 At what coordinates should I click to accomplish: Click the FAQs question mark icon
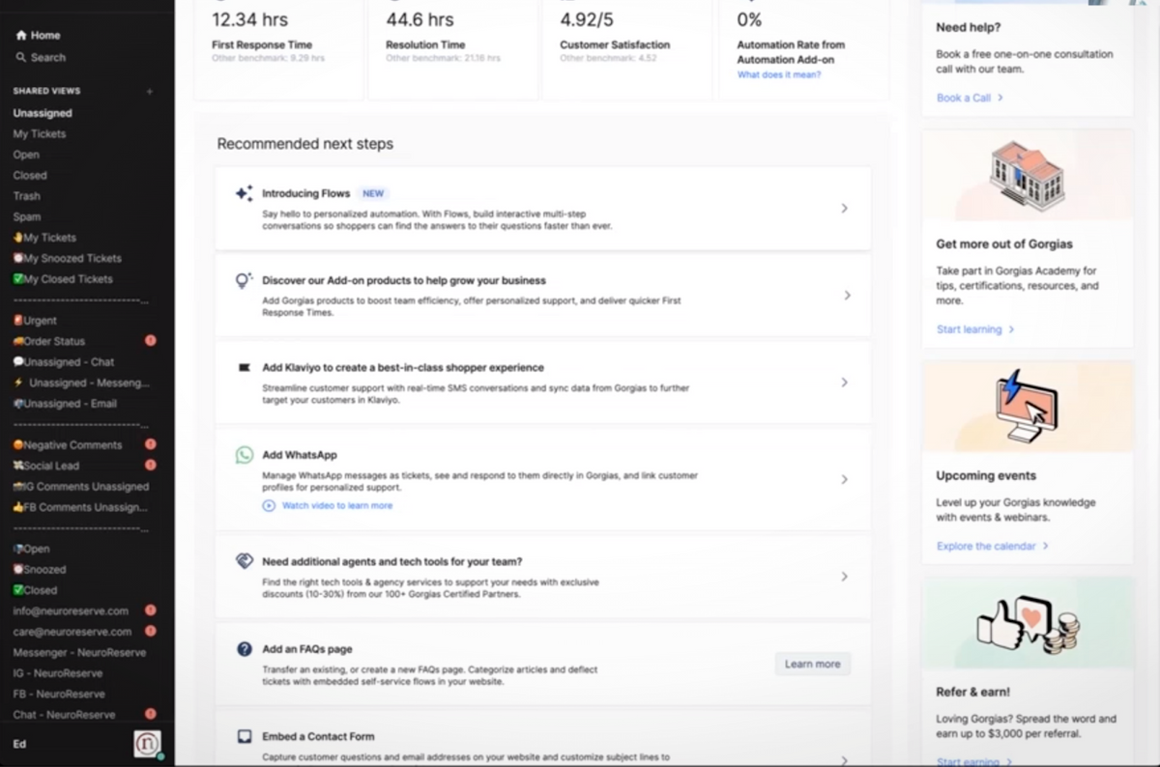pos(244,649)
